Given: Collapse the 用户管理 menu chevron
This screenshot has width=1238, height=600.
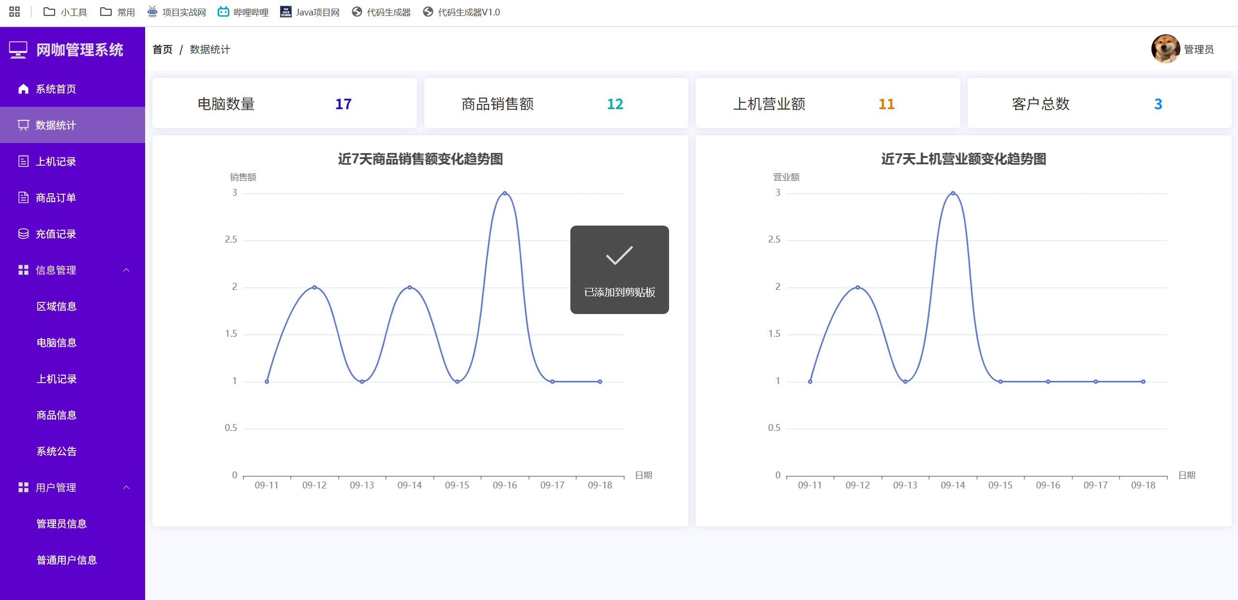Looking at the screenshot, I should pos(126,487).
